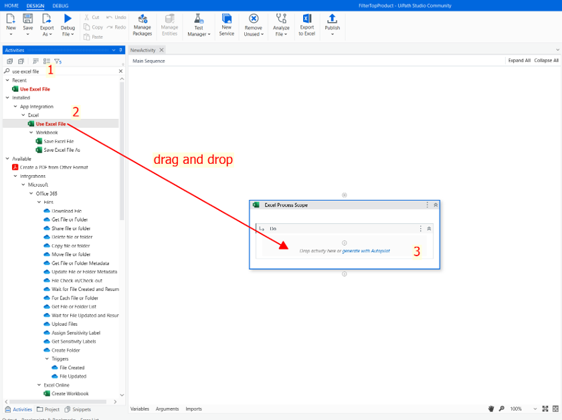The width and height of the screenshot is (562, 420).
Task: Click Main Sequence breadcrumb
Action: point(149,61)
